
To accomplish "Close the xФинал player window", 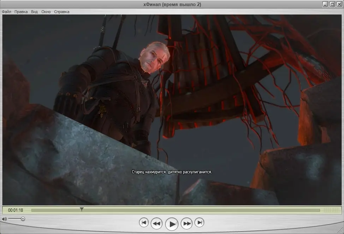I will pyautogui.click(x=339, y=4).
